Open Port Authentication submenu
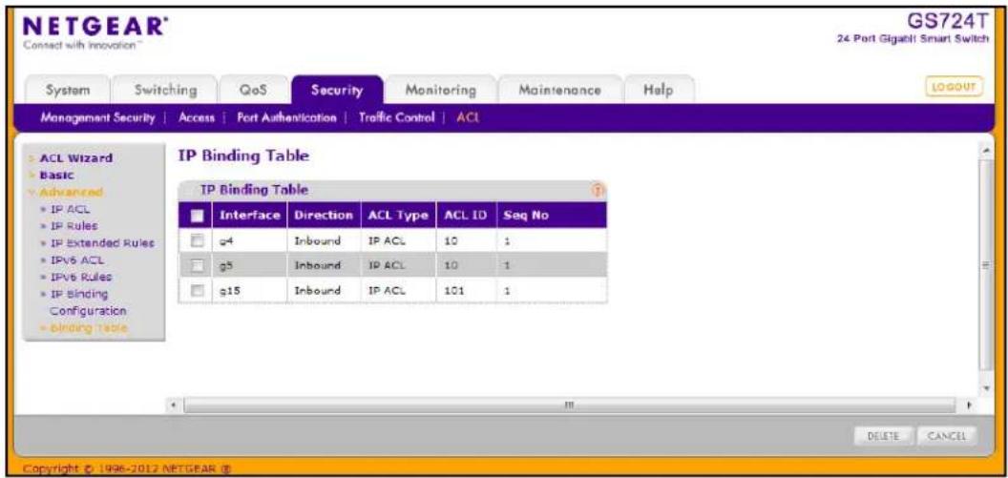1008x478 pixels. tap(286, 118)
